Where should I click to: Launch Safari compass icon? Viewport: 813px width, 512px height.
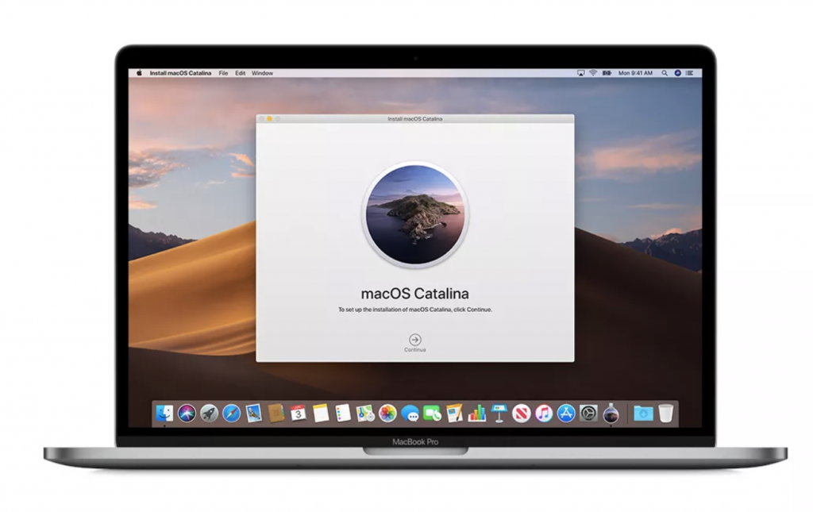[x=231, y=413]
